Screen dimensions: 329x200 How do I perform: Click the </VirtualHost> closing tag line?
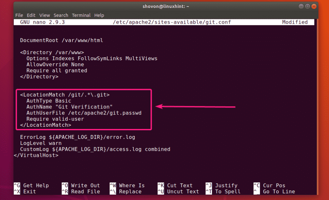click(x=36, y=156)
